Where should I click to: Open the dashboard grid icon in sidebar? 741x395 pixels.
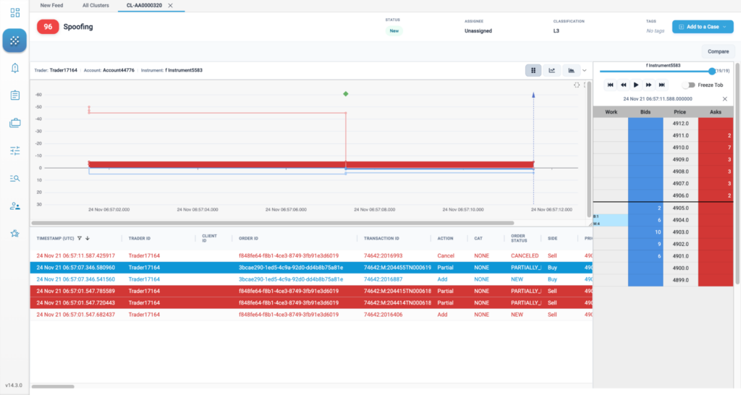[14, 13]
